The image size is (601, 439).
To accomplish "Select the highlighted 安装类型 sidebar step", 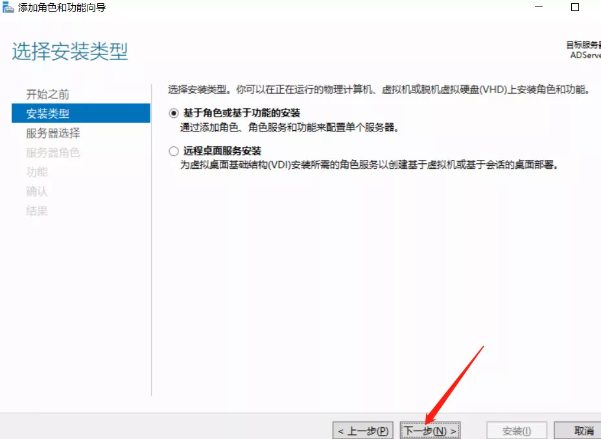I will coord(47,114).
